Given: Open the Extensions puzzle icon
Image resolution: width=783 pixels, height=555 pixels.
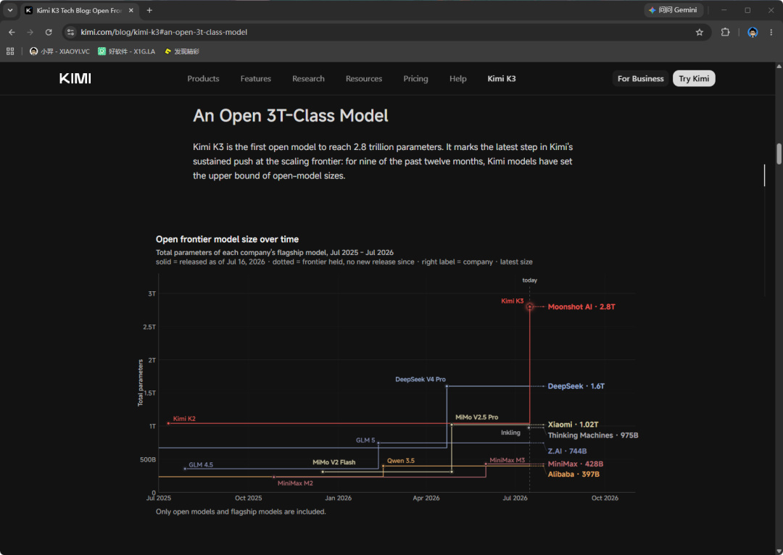Looking at the screenshot, I should (725, 32).
